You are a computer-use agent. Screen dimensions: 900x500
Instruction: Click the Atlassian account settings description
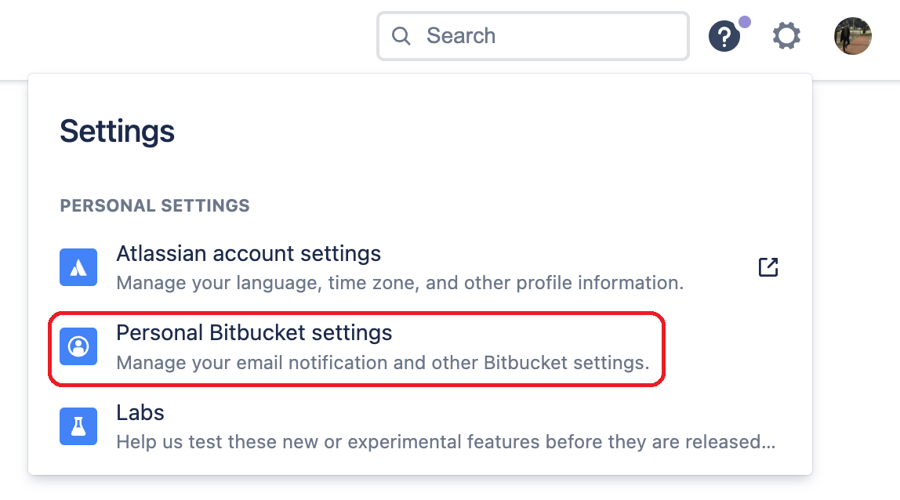401,283
